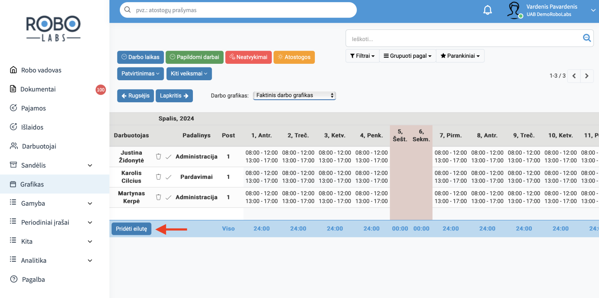599x298 pixels.
Task: Click the Darbuotojas column header
Action: pos(131,135)
